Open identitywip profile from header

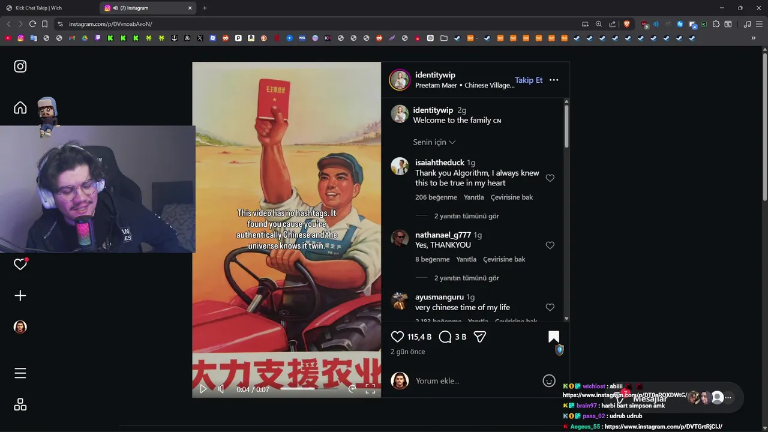tap(435, 75)
